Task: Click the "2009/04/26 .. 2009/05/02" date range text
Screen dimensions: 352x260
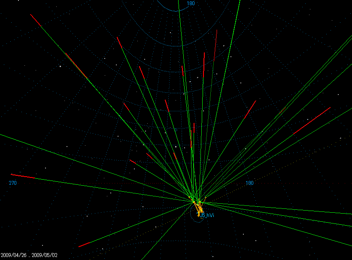Action: 29,255
